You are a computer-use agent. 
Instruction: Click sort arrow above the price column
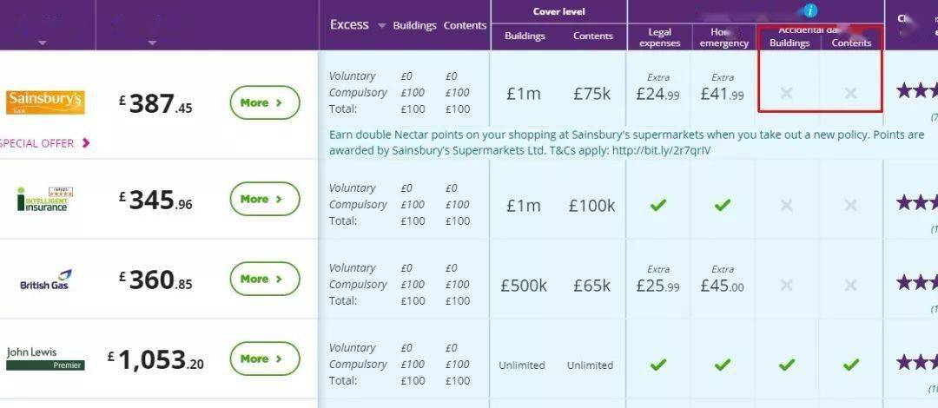tap(152, 43)
